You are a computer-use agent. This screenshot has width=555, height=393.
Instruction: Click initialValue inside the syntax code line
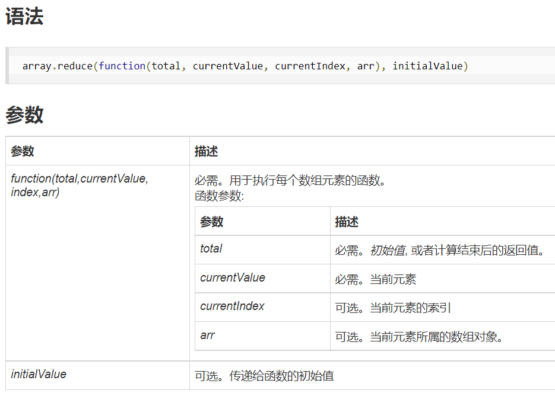tap(427, 66)
